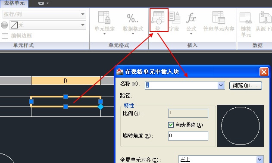Click the white-and-slash fill color swatch
Screen dimensions: 272x163
14,25
